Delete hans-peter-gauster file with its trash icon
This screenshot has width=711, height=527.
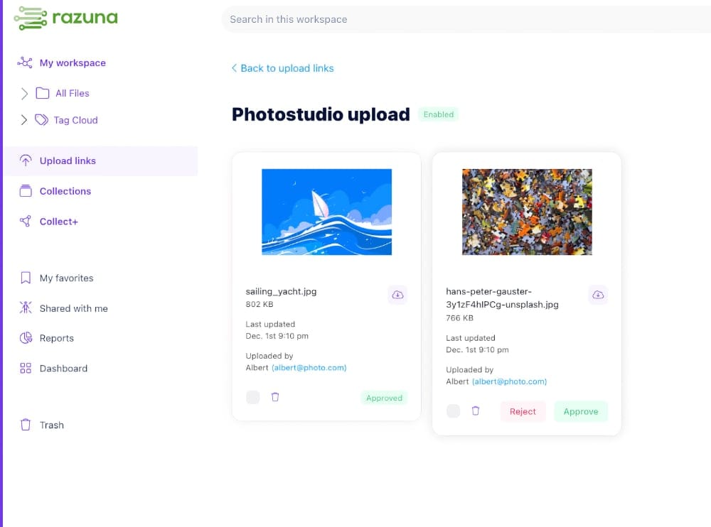[475, 411]
